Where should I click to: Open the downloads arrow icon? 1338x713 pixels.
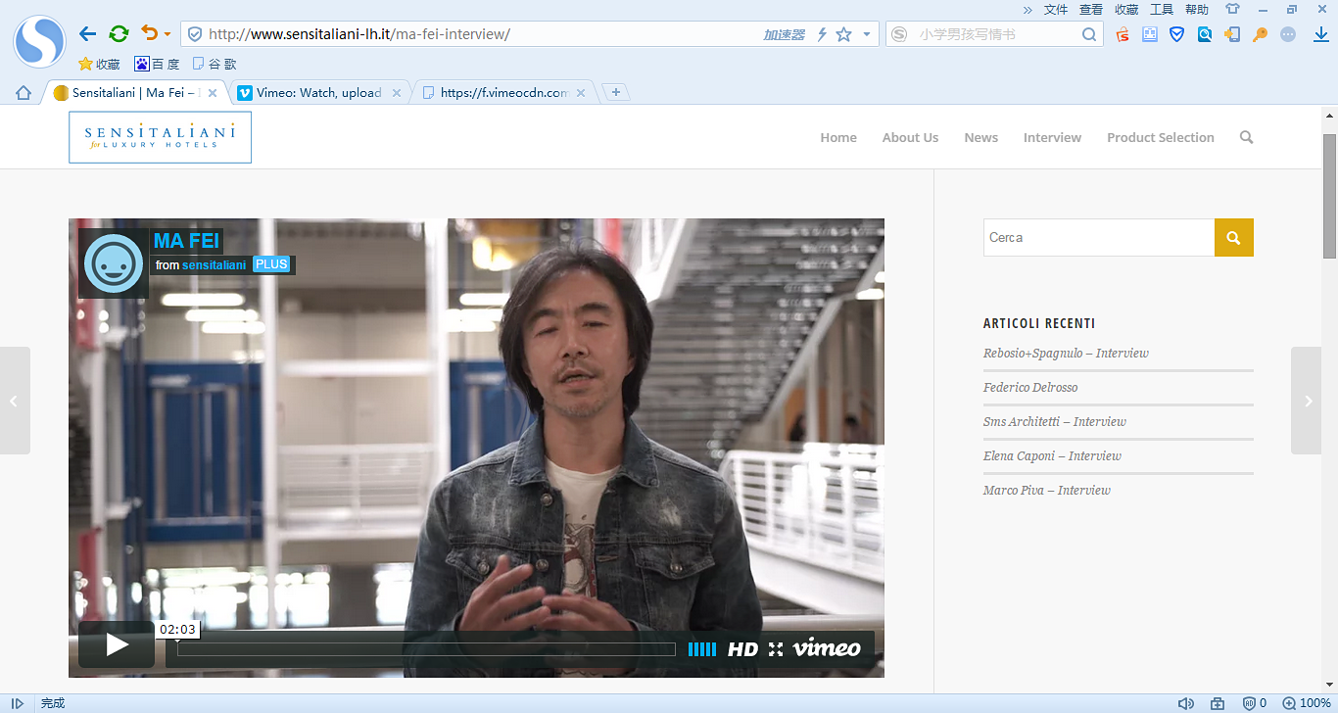click(1320, 34)
